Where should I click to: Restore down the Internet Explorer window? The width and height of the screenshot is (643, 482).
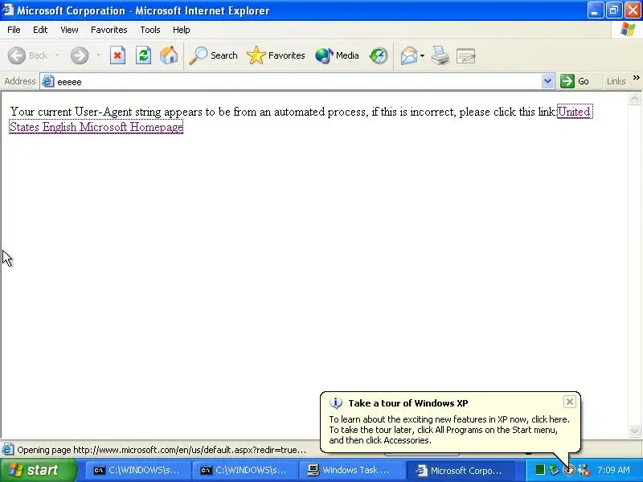pos(614,10)
